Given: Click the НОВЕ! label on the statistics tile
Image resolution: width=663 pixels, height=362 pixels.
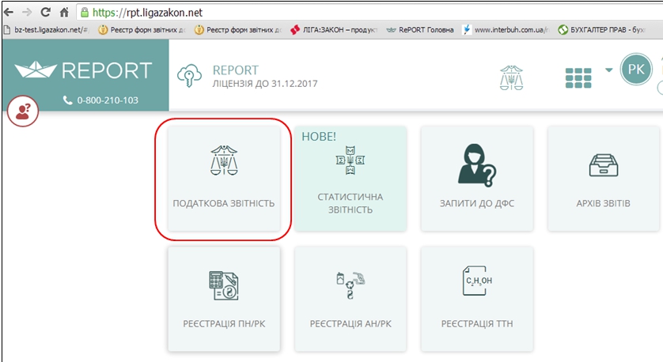Looking at the screenshot, I should [x=319, y=137].
